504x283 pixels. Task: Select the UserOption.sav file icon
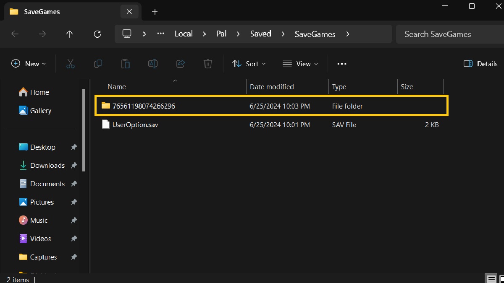point(106,125)
